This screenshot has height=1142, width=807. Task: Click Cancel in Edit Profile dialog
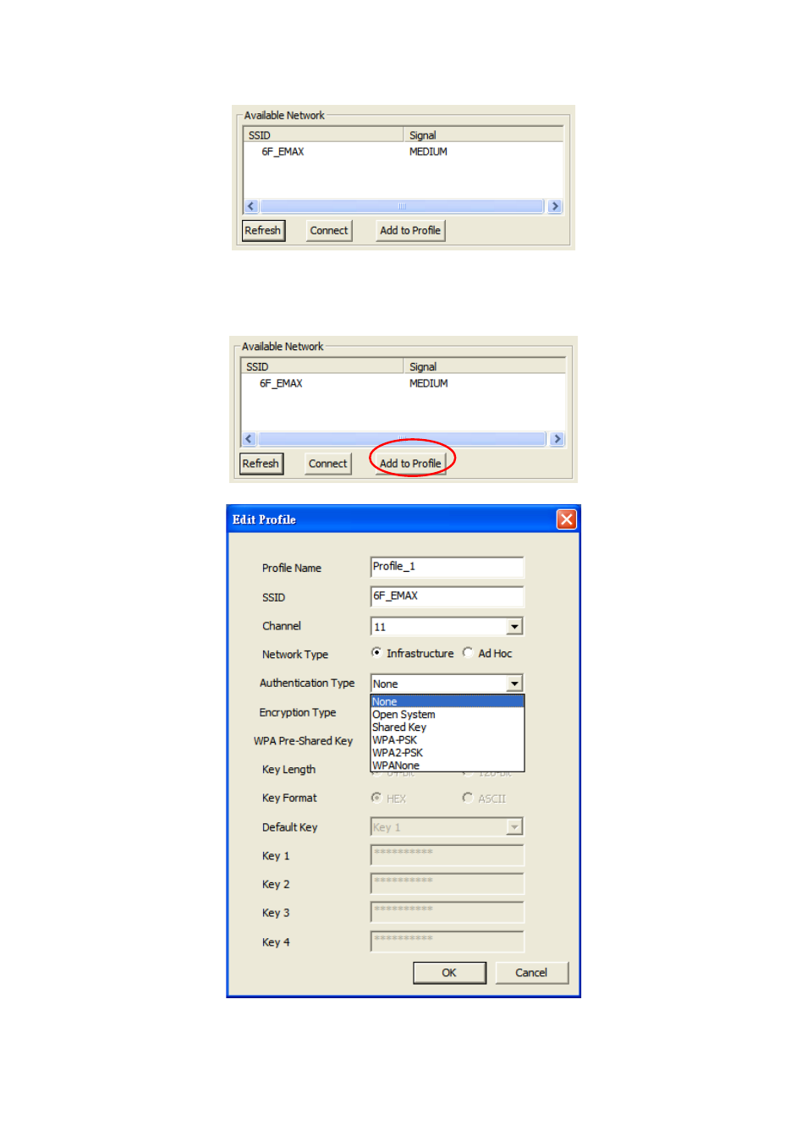coord(531,973)
